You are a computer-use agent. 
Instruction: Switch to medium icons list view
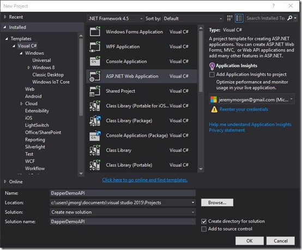click(x=239, y=18)
